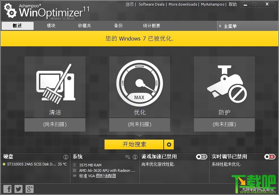This screenshot has height=195, width=279.
Task: Open the More downloads link
Action: [183, 4]
